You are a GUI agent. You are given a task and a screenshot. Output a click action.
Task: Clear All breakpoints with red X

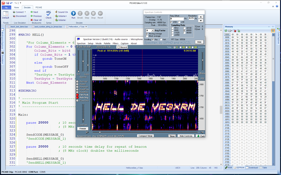[x=36, y=20]
